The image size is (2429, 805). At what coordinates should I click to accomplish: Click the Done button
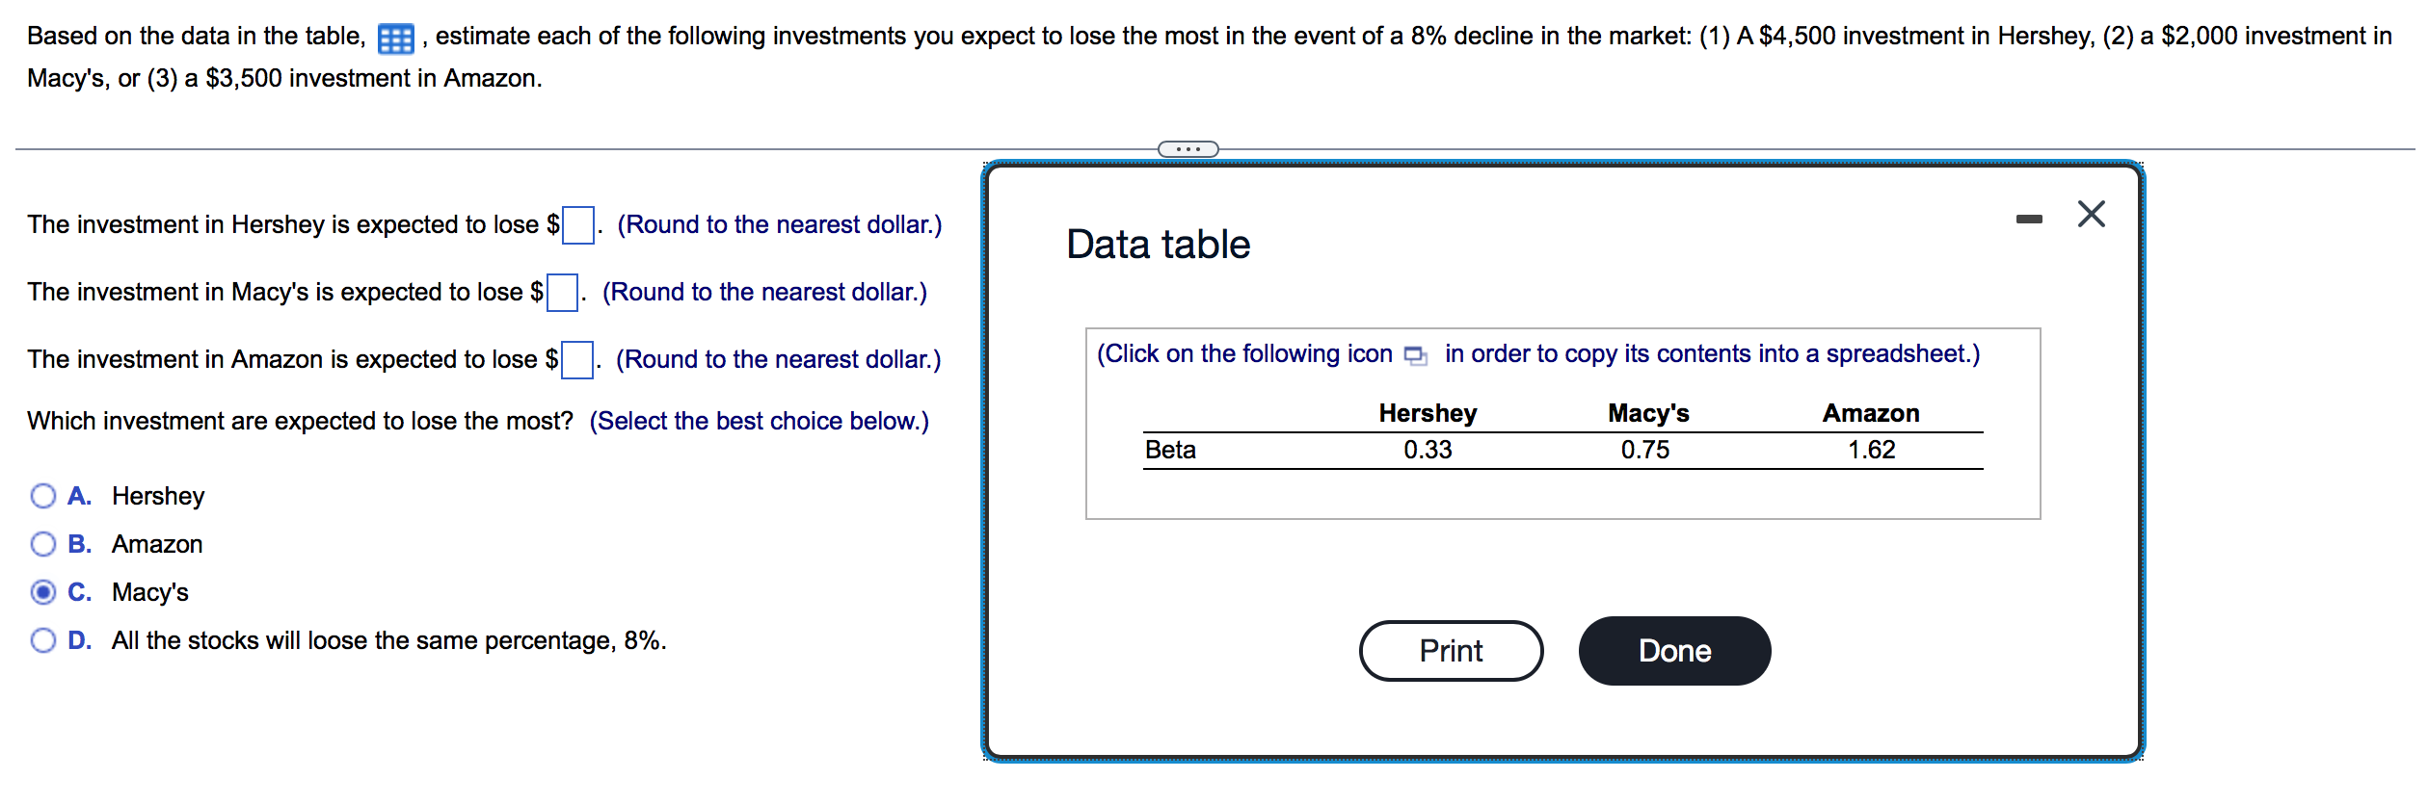click(x=1673, y=650)
